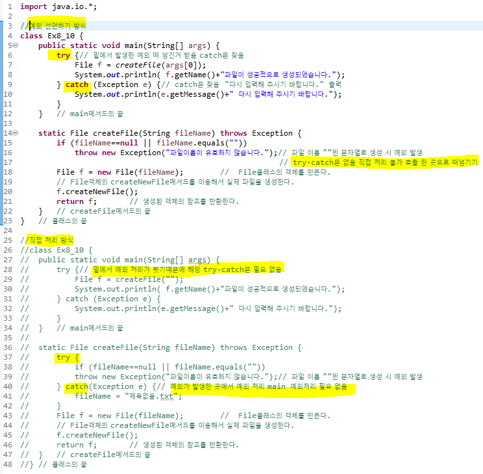Click line number 13 in the gutter

click(x=8, y=123)
